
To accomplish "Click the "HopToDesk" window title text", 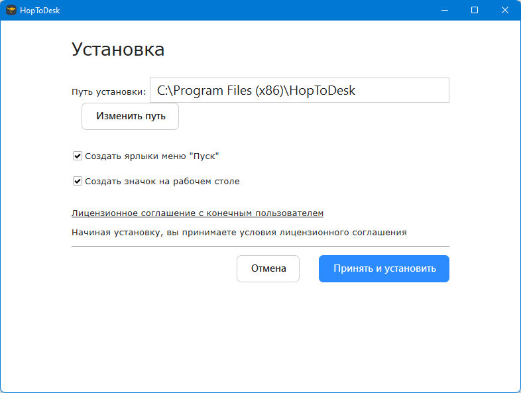I will tap(40, 10).
